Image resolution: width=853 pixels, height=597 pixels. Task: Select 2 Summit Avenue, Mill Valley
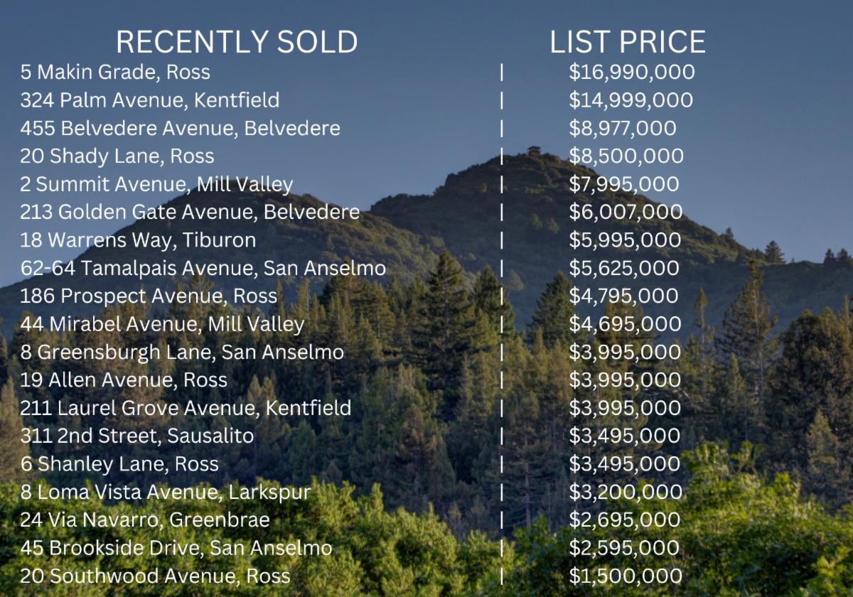(156, 184)
